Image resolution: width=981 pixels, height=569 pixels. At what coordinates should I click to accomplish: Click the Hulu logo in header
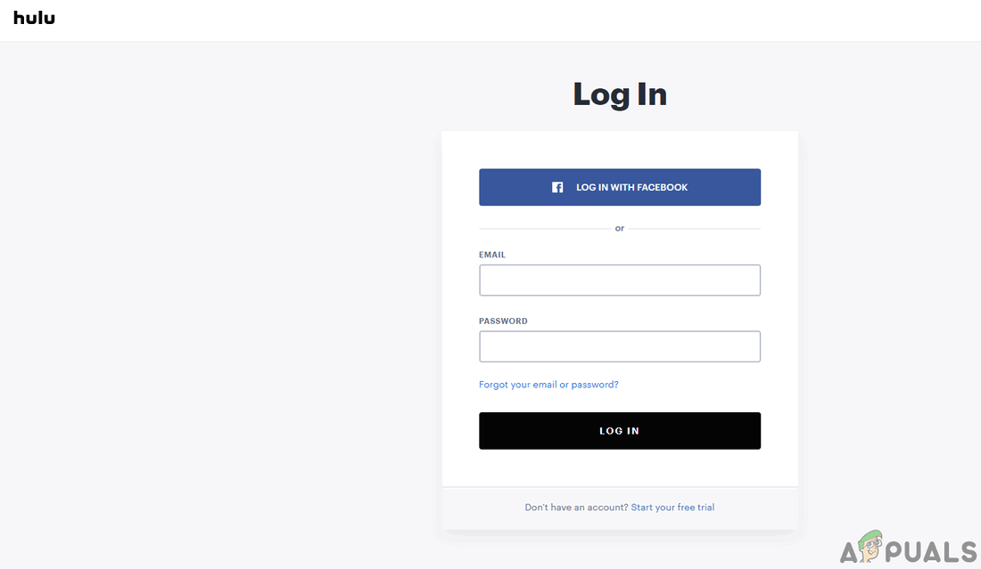[34, 18]
